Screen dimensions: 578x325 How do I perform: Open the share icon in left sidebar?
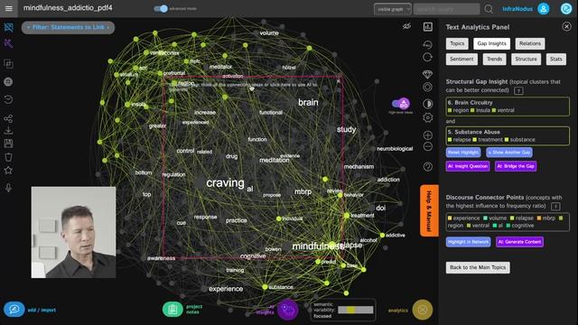(8, 118)
